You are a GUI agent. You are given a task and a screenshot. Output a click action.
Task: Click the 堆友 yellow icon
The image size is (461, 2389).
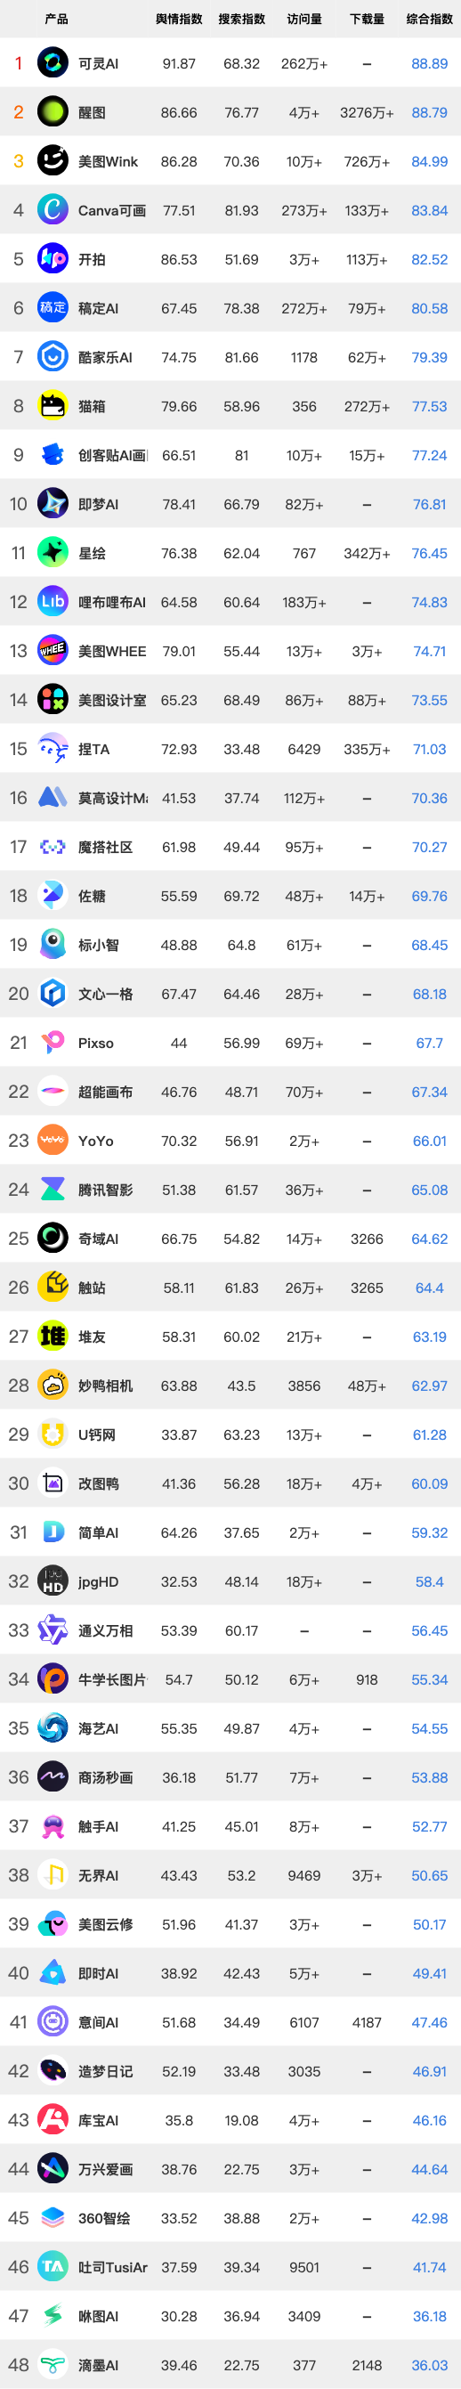(53, 1337)
